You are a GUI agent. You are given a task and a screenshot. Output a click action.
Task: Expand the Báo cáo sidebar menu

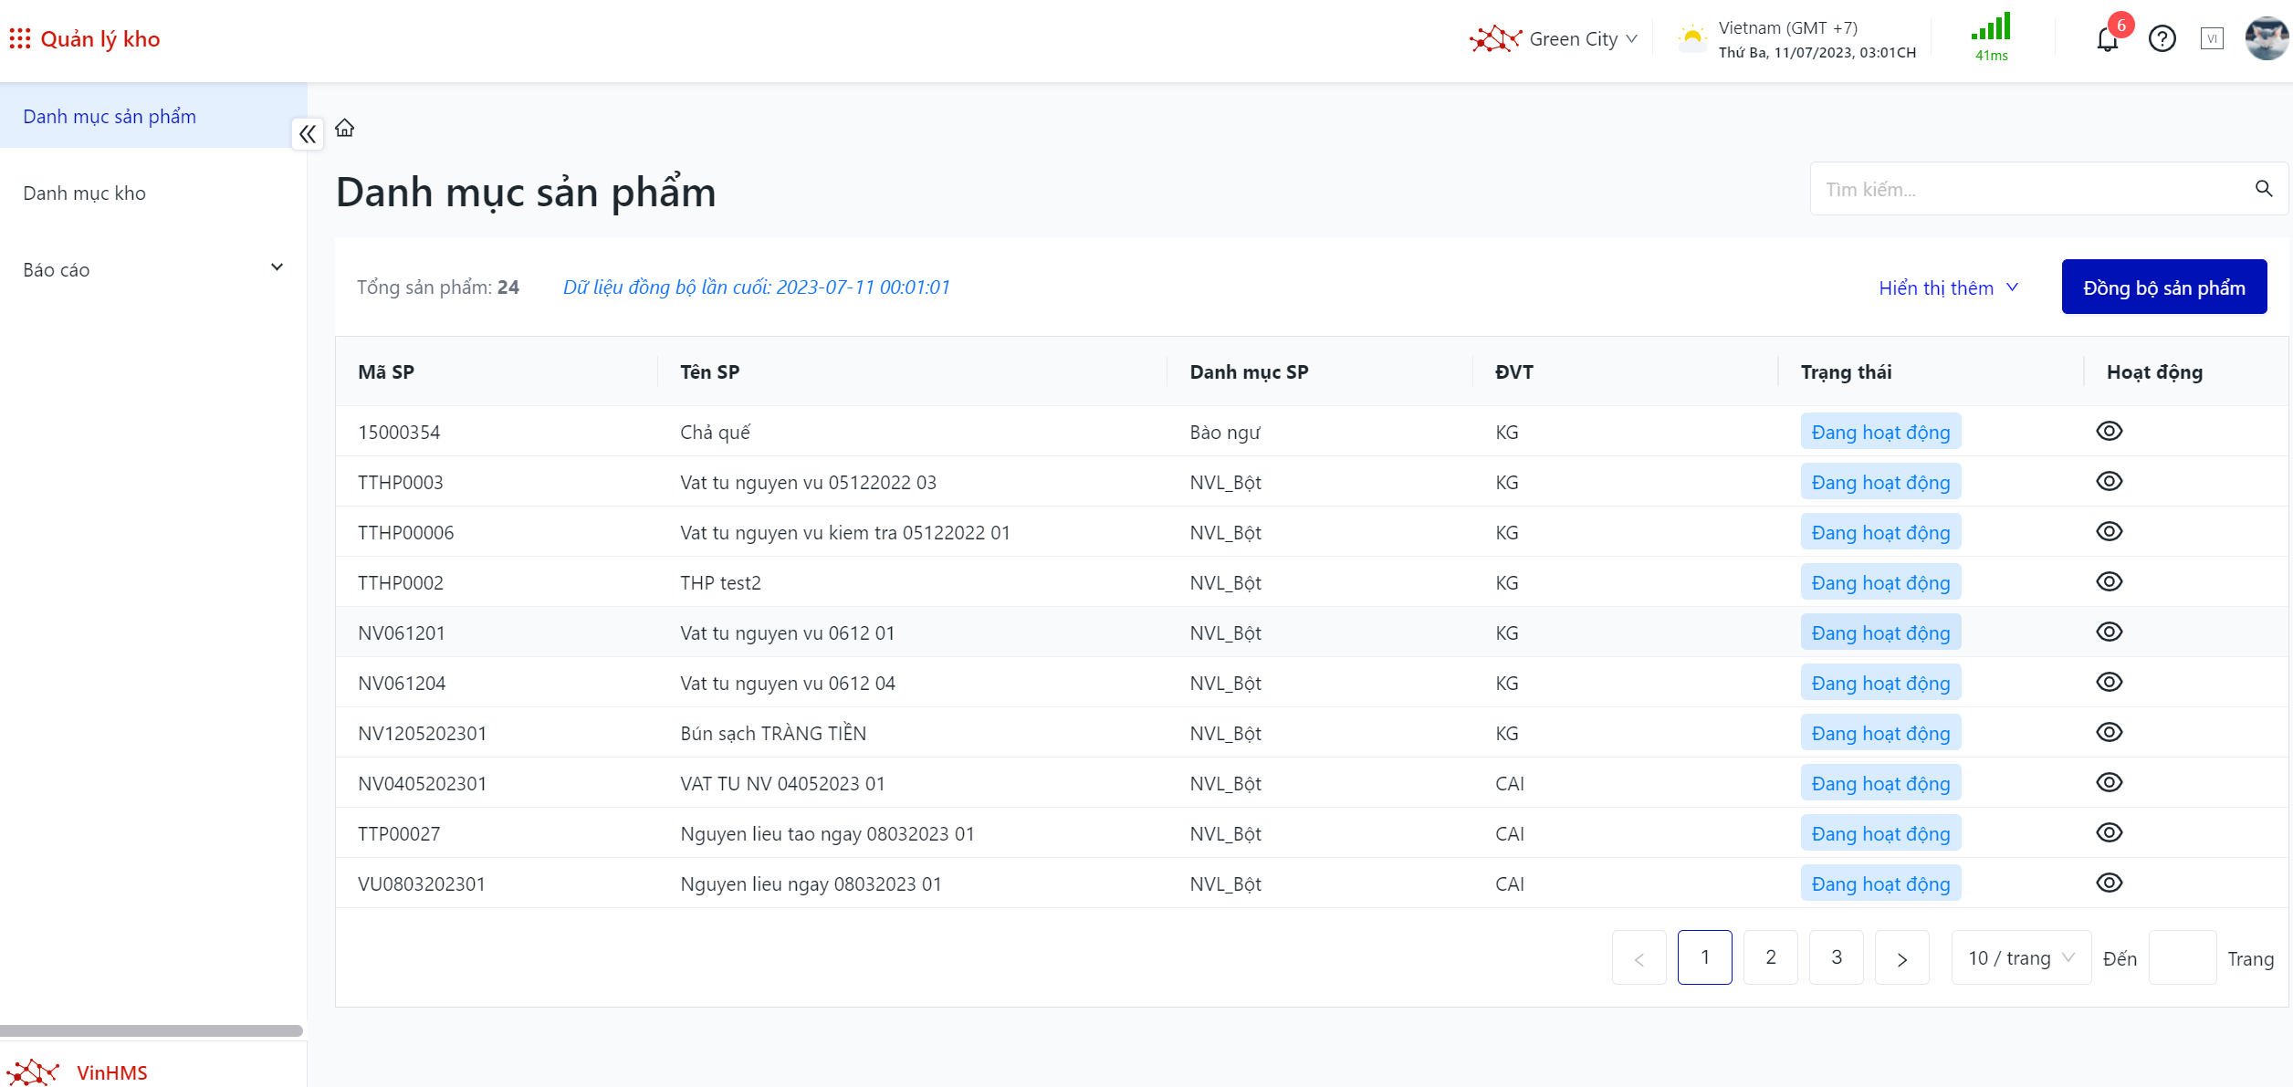(x=152, y=270)
